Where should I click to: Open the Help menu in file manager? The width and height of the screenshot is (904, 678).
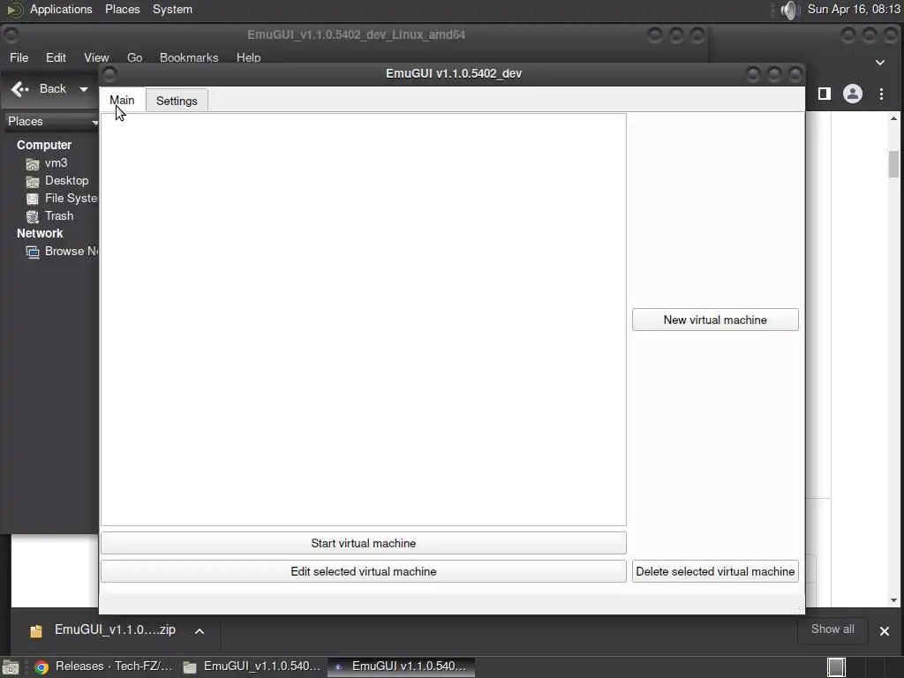[x=248, y=57]
